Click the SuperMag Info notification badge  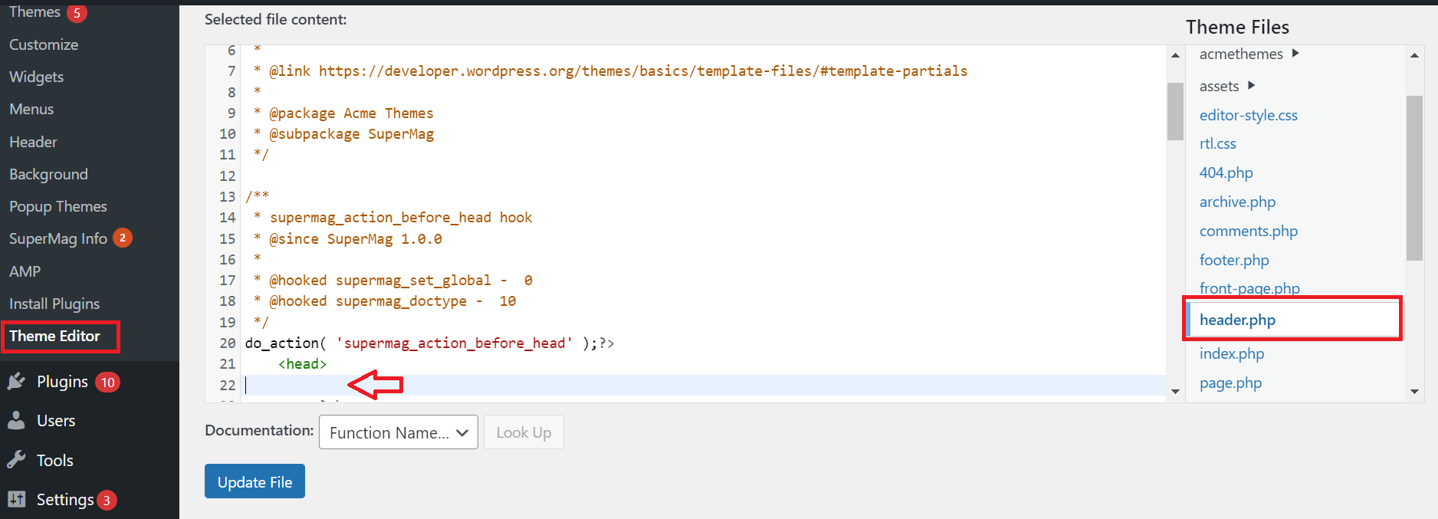click(123, 238)
